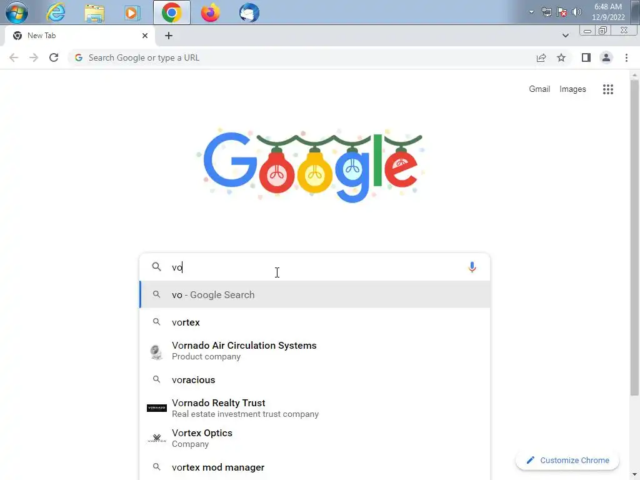
Task: Click the volume speaker tray icon
Action: coord(577,12)
